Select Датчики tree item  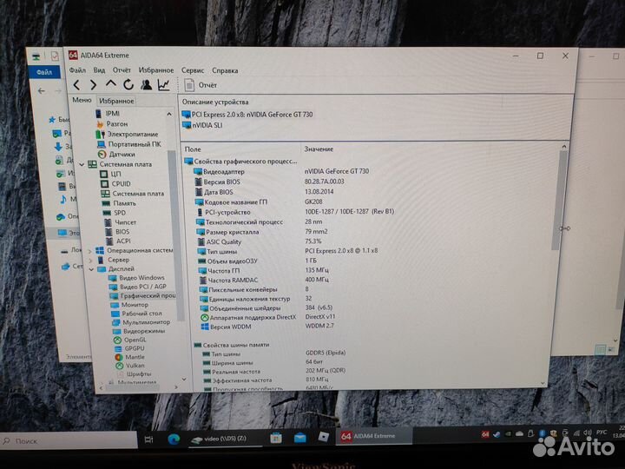pyautogui.click(x=116, y=155)
